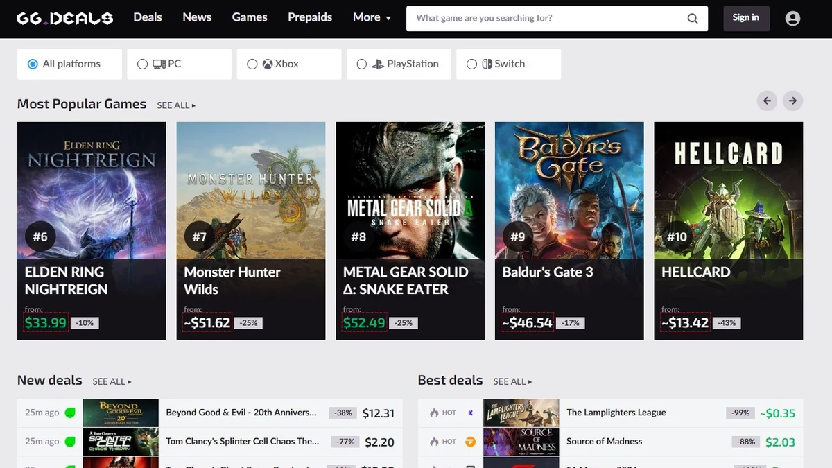This screenshot has height=468, width=832.
Task: Click the Sign in button
Action: (x=746, y=18)
